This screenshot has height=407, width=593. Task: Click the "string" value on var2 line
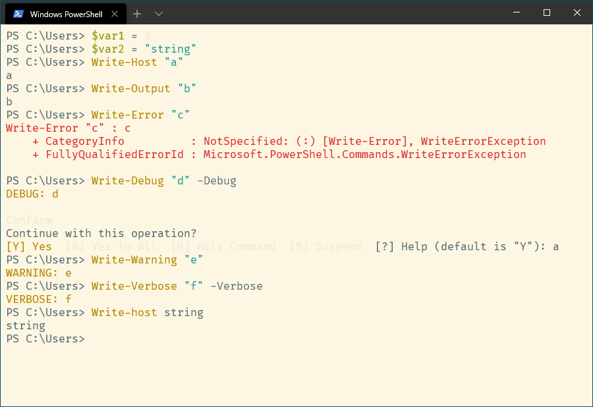pos(171,49)
